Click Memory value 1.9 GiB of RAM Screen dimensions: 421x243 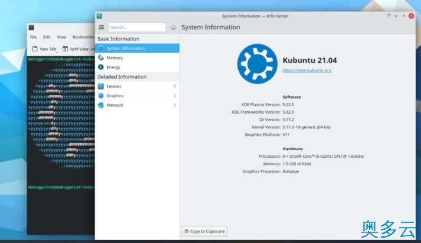[x=297, y=164]
